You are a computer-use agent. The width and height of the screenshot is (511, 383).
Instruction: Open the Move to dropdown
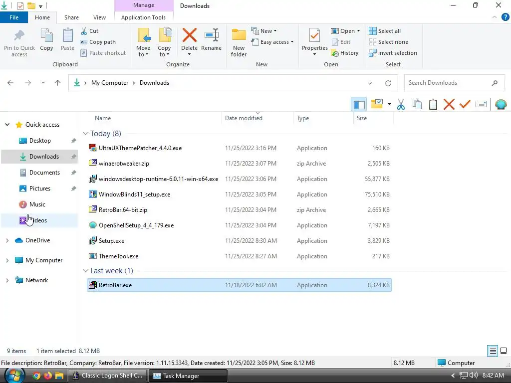point(143,42)
